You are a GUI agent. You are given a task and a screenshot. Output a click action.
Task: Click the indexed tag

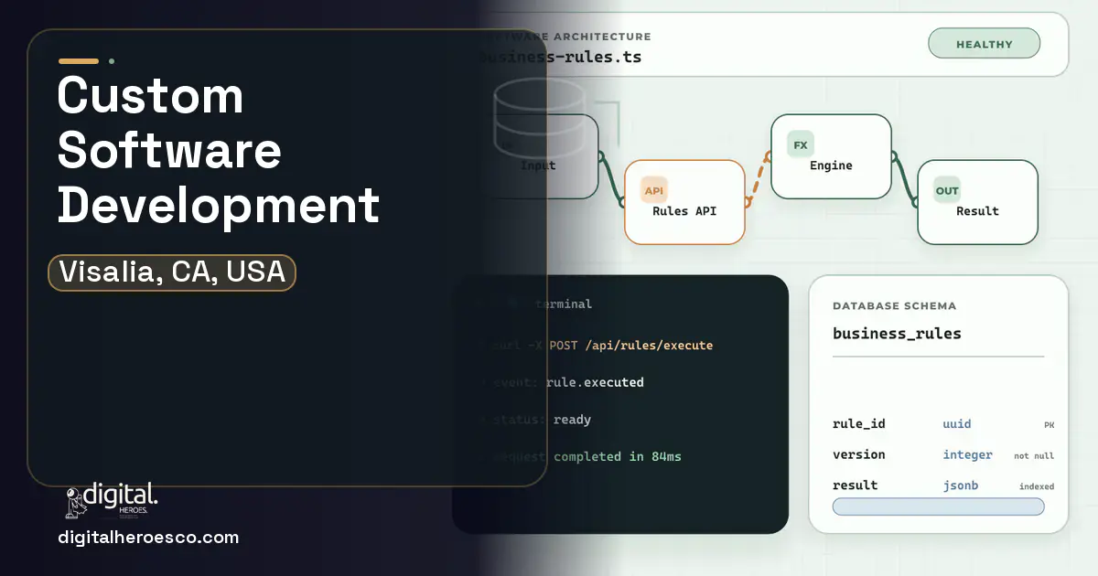1037,486
